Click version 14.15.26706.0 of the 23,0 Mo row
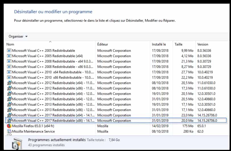 click(x=207, y=115)
